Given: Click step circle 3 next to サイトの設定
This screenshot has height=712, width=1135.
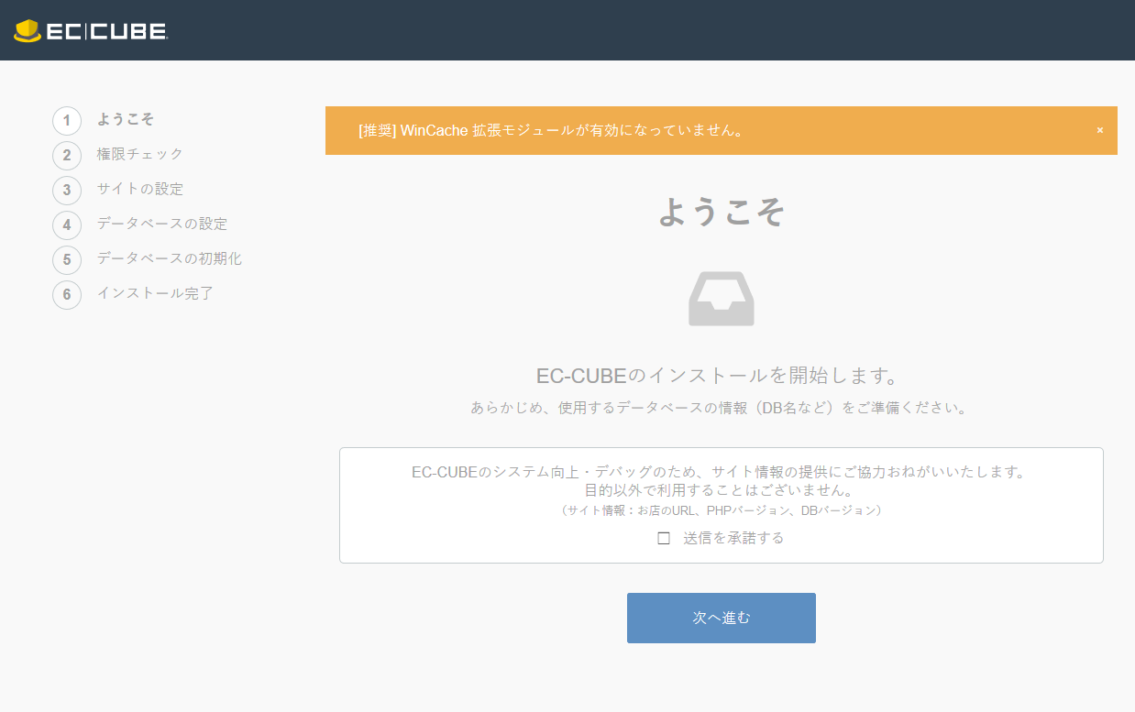Looking at the screenshot, I should tap(67, 190).
